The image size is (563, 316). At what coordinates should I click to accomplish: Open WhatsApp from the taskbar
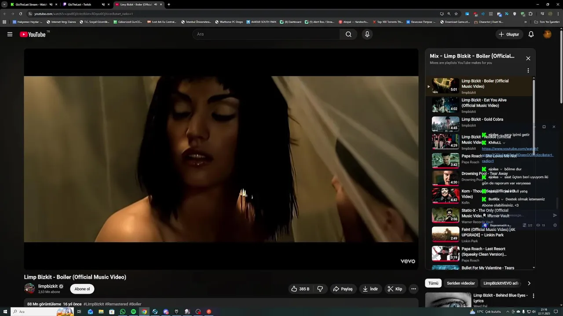pos(123,312)
